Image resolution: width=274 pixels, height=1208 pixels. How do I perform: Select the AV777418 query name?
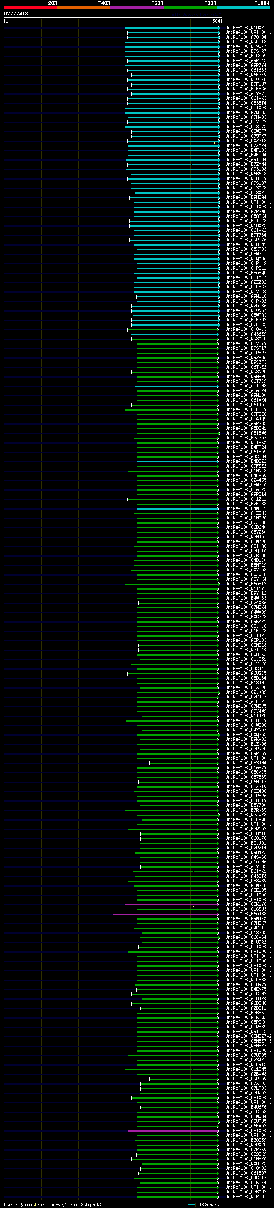tap(16, 14)
